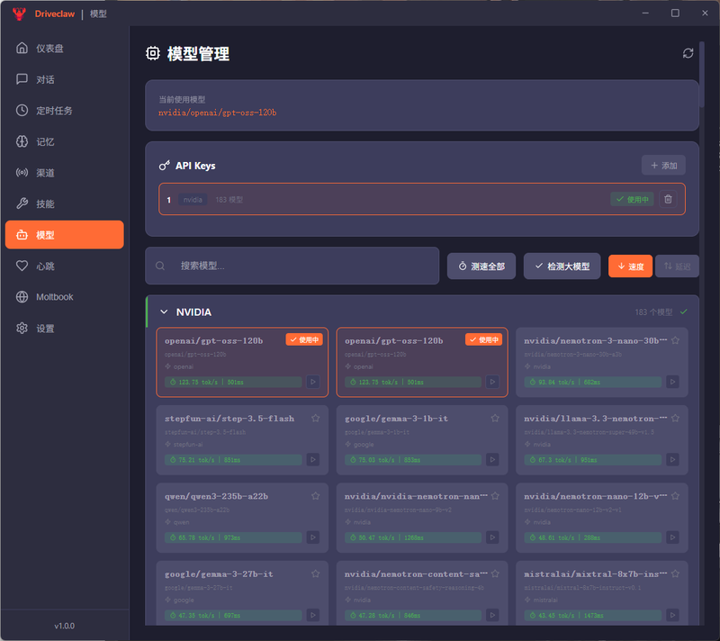Delete the nvidia API key via trash icon

tap(668, 199)
